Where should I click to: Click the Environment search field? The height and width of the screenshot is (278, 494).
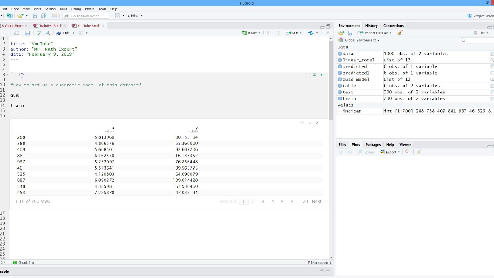coord(477,40)
